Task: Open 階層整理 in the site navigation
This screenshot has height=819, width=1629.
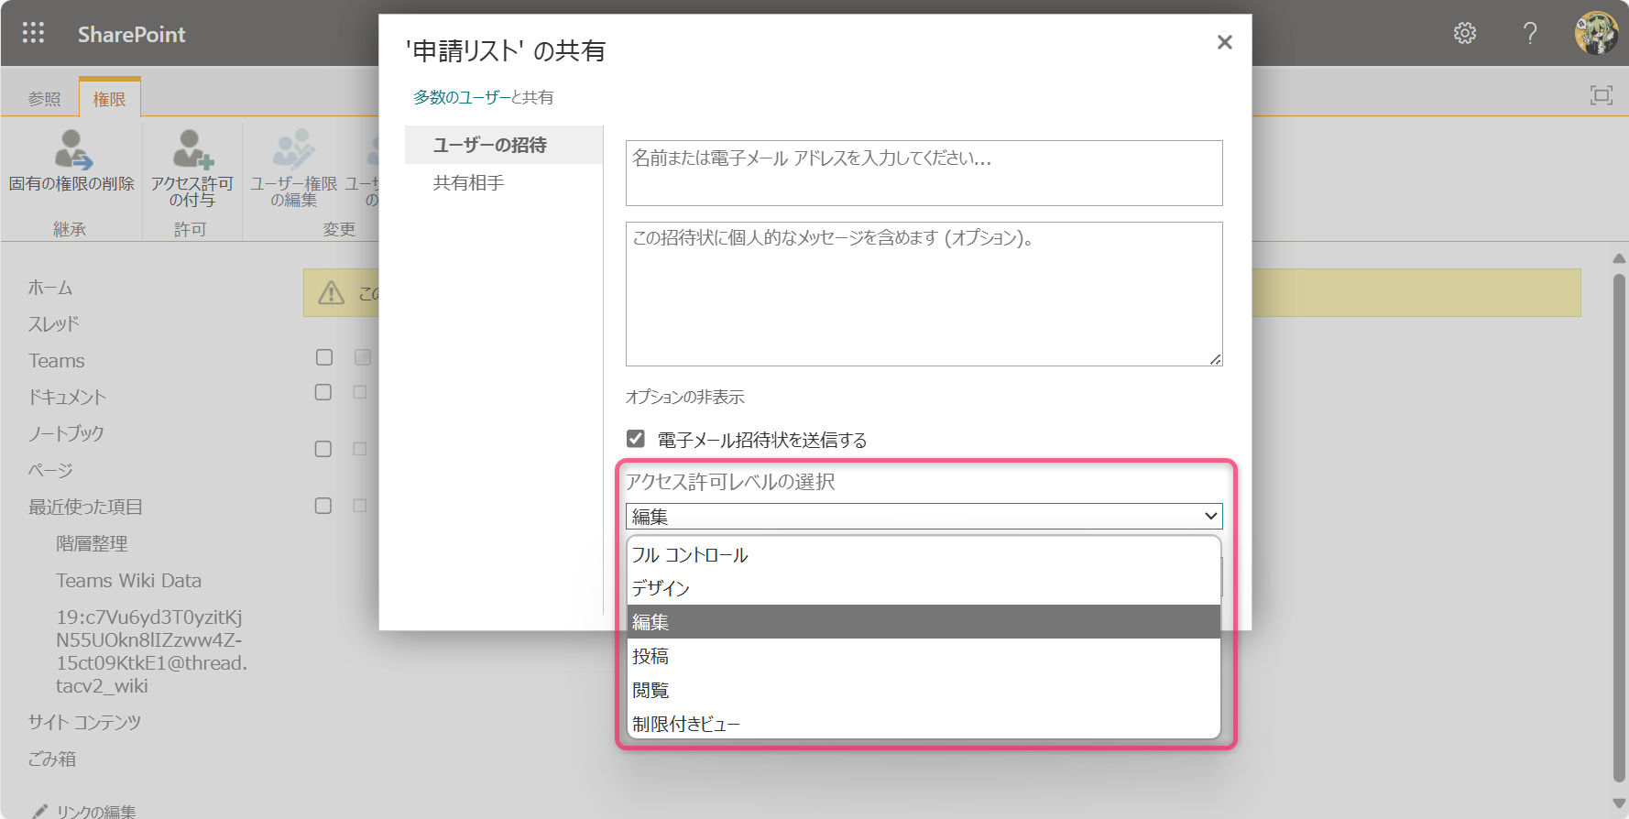Action: click(92, 544)
